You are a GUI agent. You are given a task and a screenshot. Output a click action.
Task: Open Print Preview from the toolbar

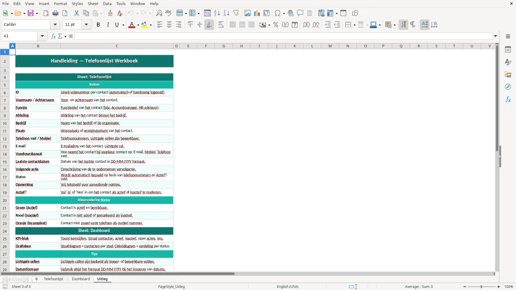click(65, 13)
